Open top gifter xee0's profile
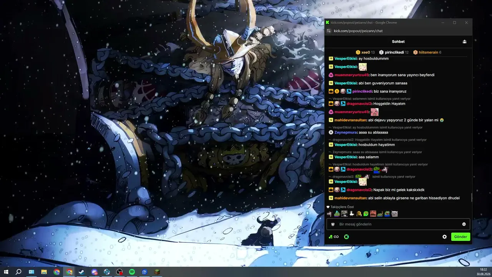This screenshot has width=492, height=277. click(365, 52)
